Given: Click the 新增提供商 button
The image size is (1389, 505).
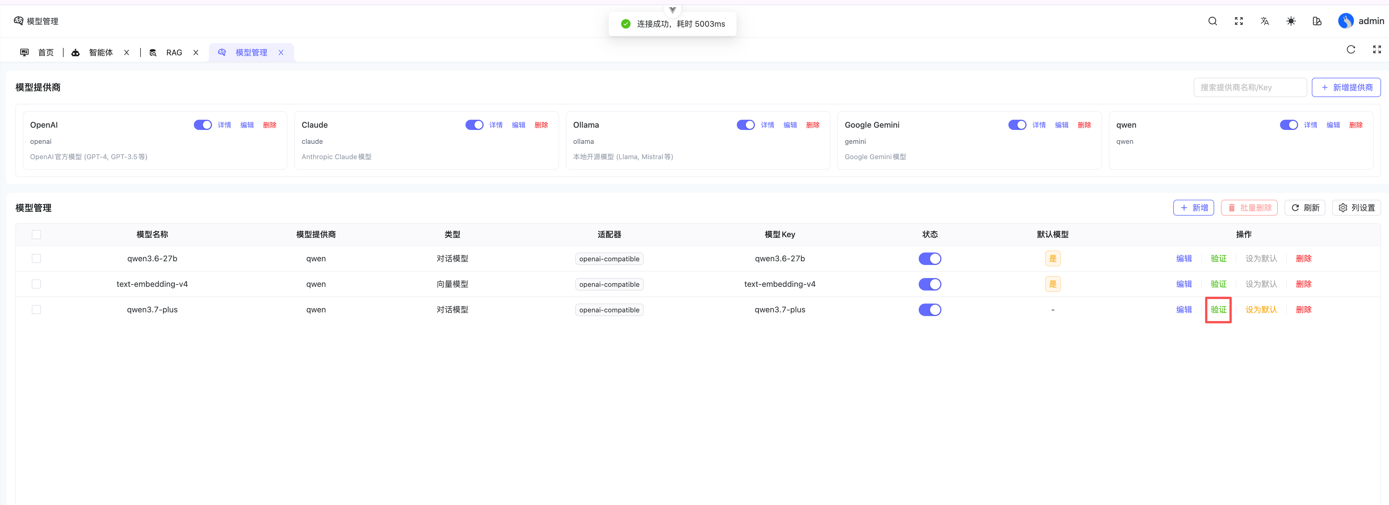Looking at the screenshot, I should pos(1346,87).
